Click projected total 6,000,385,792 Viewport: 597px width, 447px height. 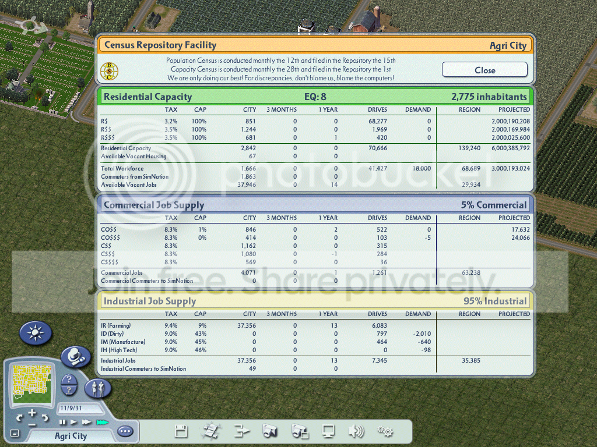pos(511,148)
